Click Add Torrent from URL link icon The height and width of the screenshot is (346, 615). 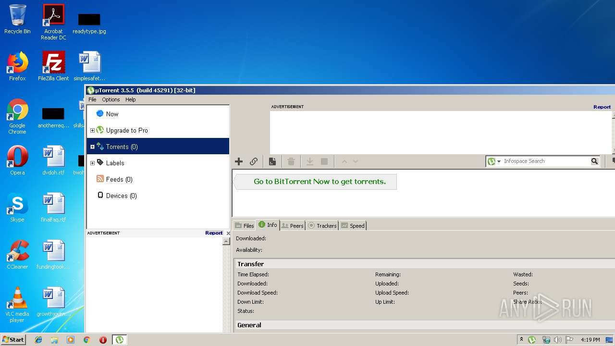coord(254,161)
